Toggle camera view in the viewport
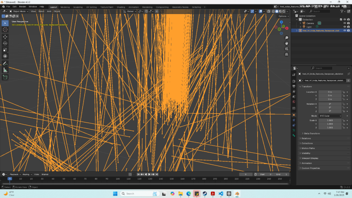 pos(287,49)
